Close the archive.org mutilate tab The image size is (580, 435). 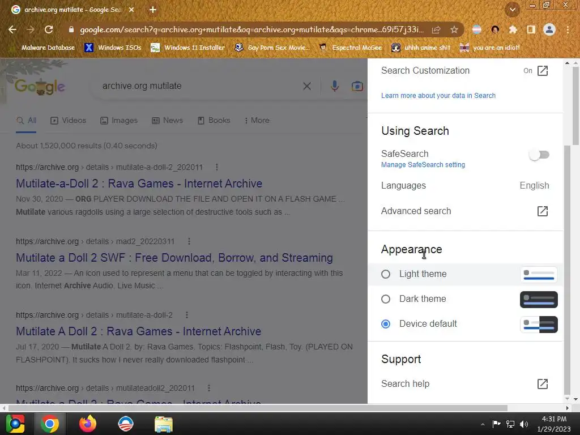coord(131,10)
